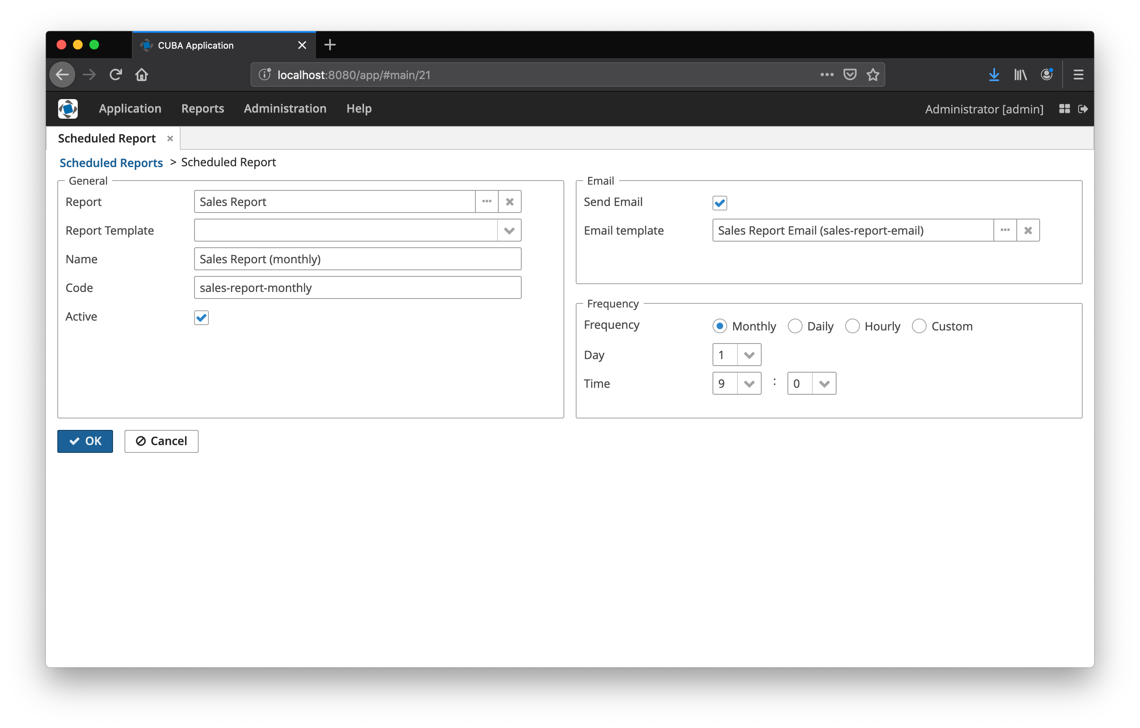Open the Time hour dropdown showing 9
Viewport: 1140px width, 728px height.
coord(749,384)
